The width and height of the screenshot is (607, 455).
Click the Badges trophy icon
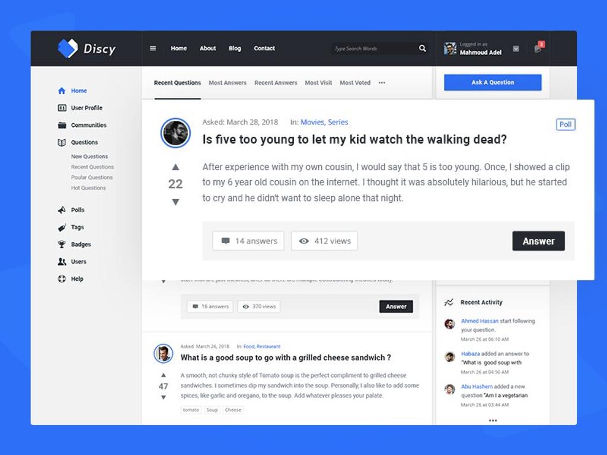click(x=62, y=244)
